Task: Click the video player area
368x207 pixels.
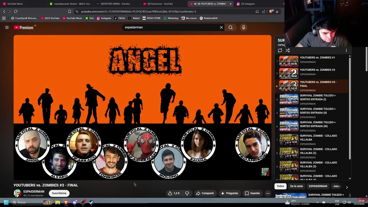Action: coord(142,108)
